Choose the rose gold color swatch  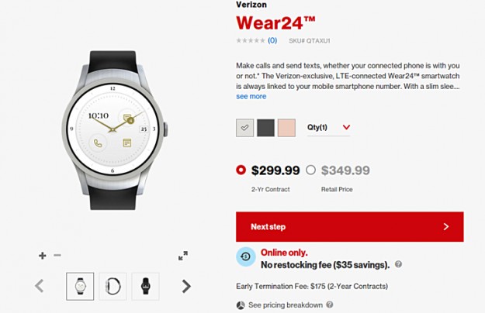287,128
